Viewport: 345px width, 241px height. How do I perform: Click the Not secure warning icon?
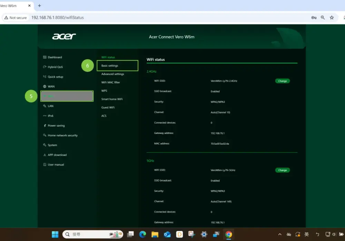6,18
